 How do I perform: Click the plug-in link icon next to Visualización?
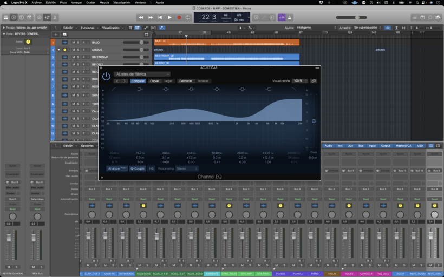pos(314,81)
